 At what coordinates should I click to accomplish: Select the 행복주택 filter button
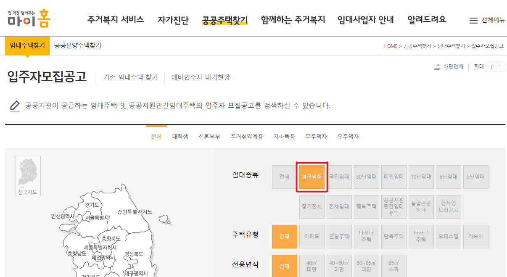coord(366,206)
